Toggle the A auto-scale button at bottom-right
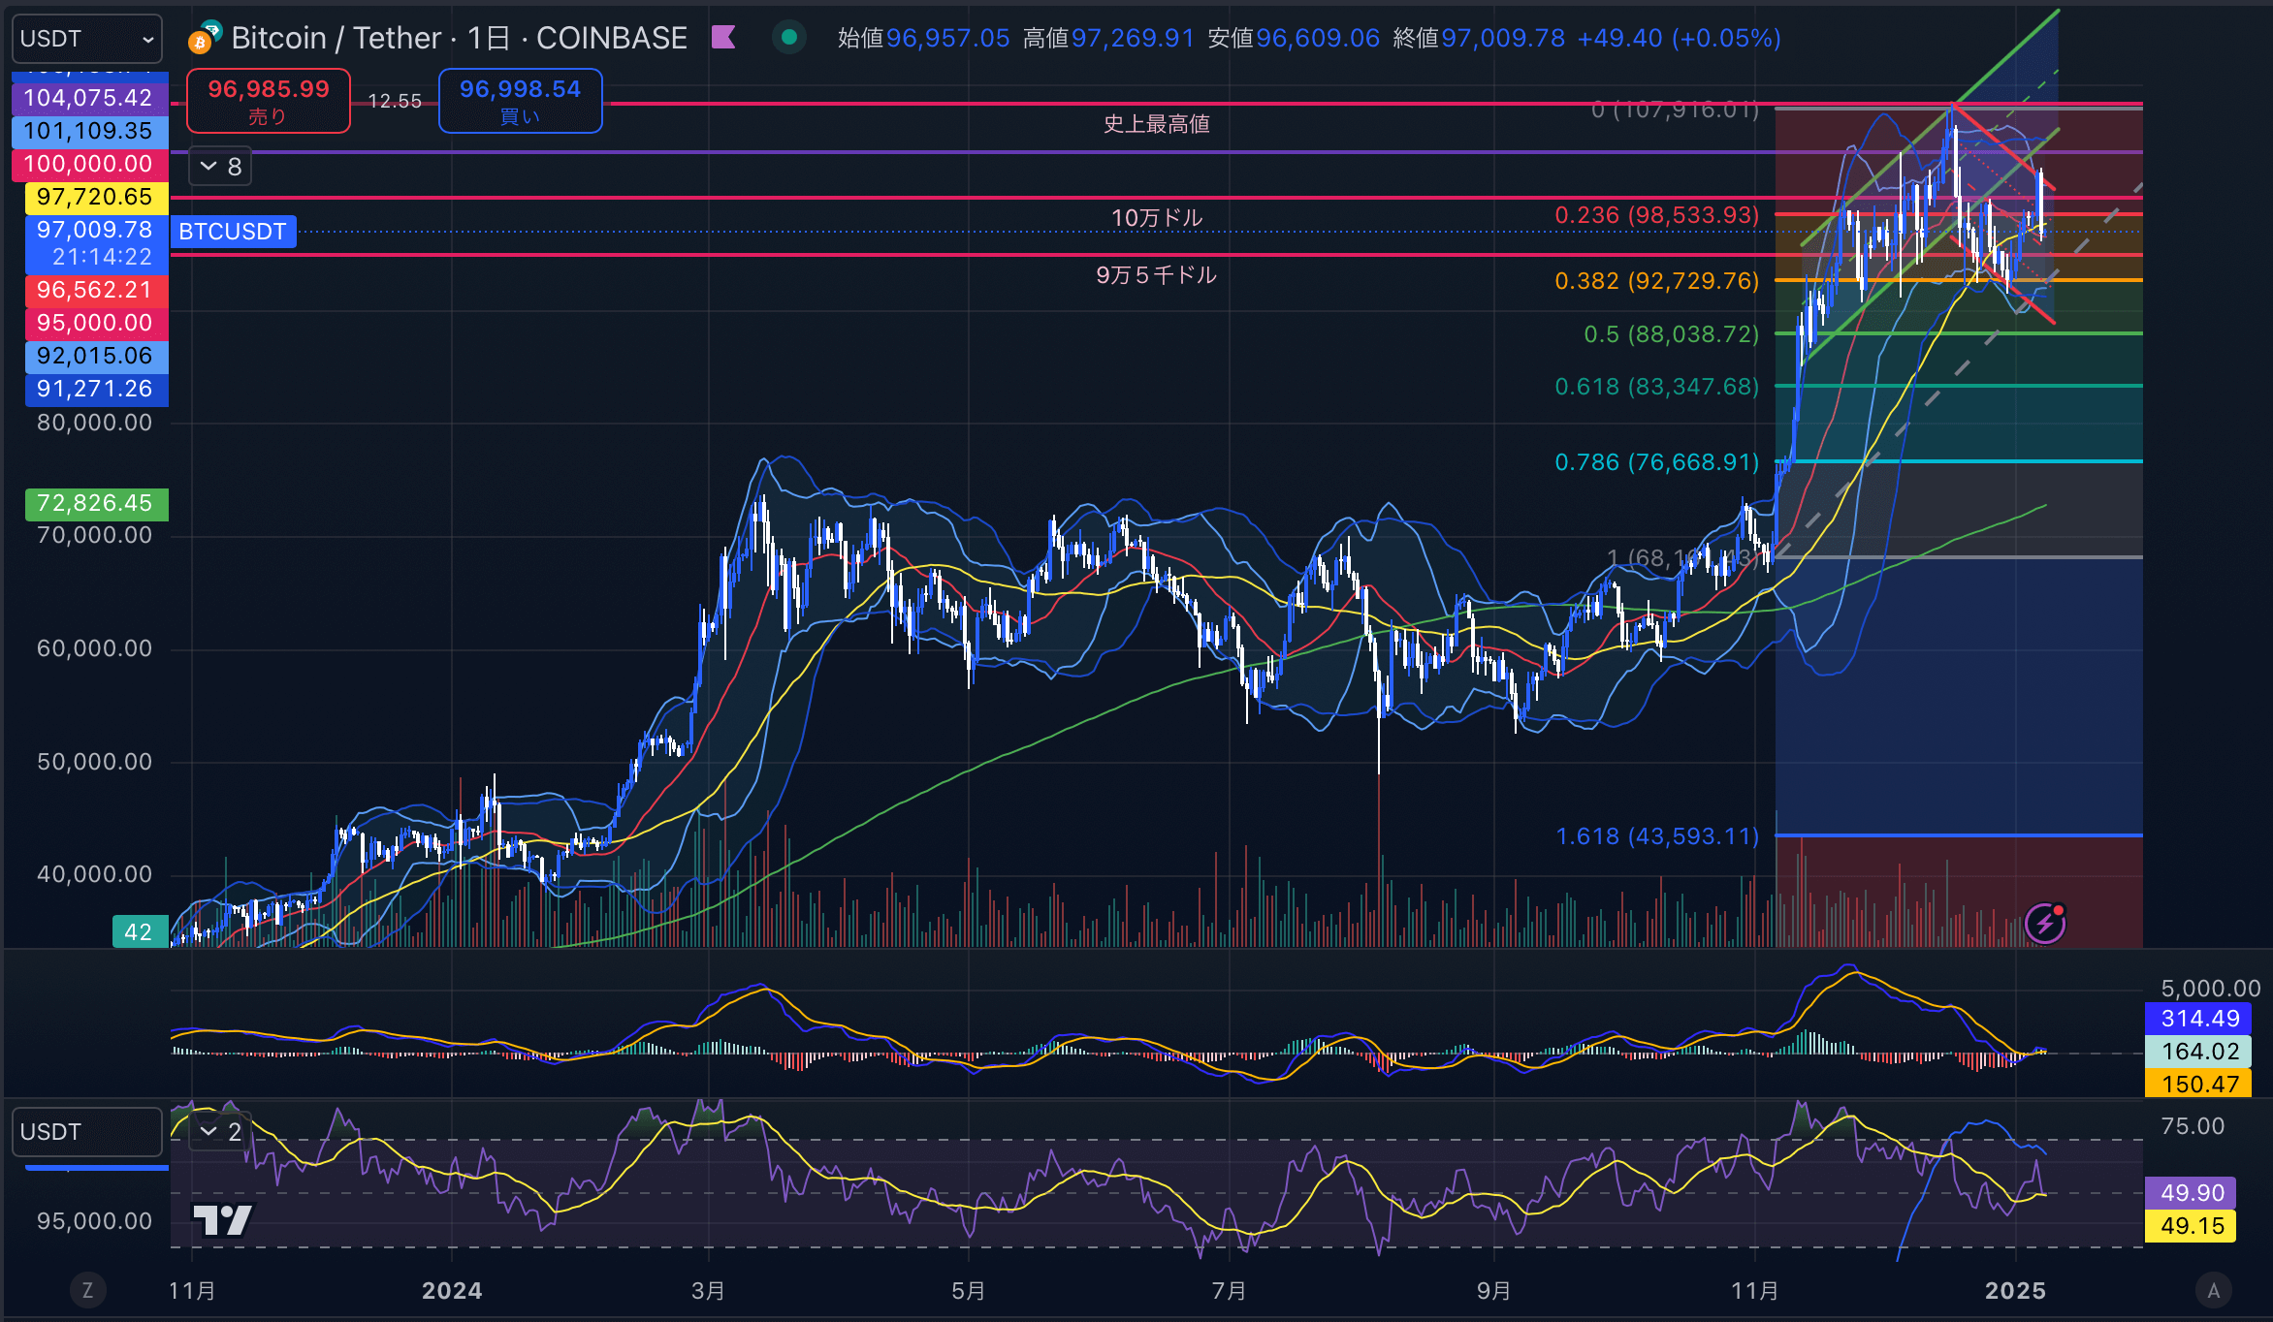The width and height of the screenshot is (2273, 1322). [2214, 1290]
